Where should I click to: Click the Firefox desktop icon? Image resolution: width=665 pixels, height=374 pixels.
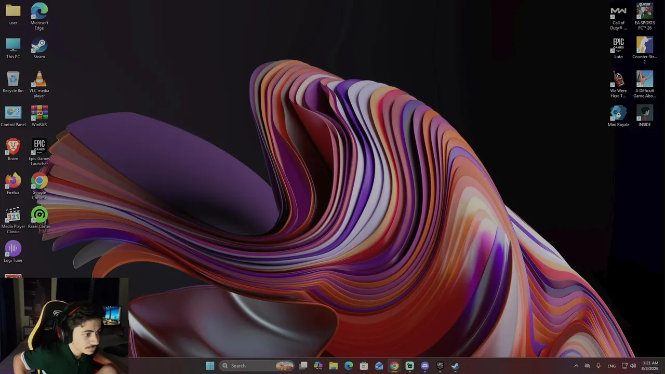tap(13, 184)
